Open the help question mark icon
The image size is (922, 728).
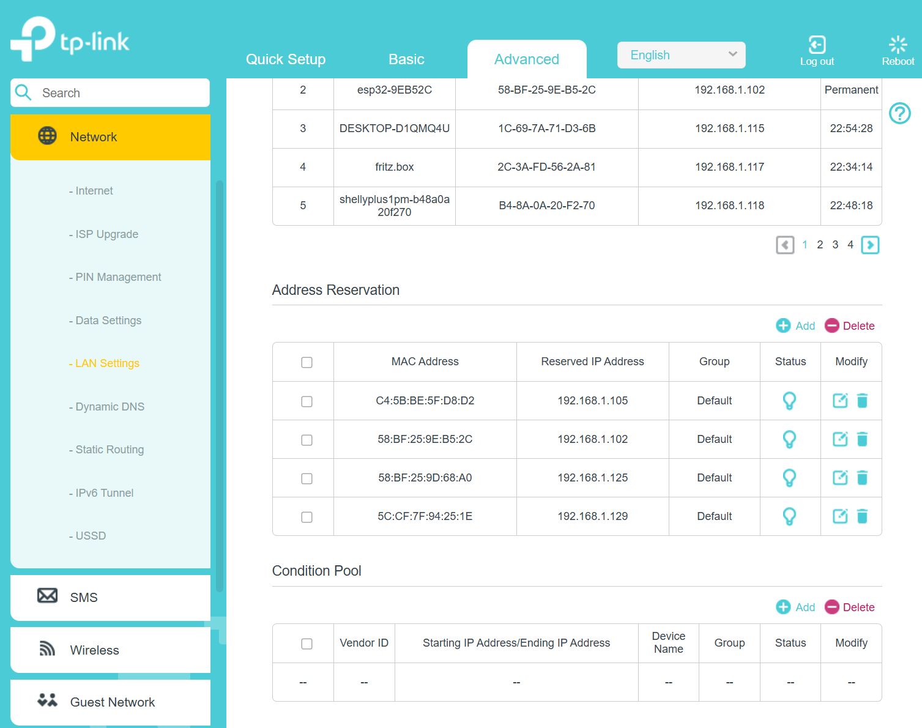coord(899,113)
